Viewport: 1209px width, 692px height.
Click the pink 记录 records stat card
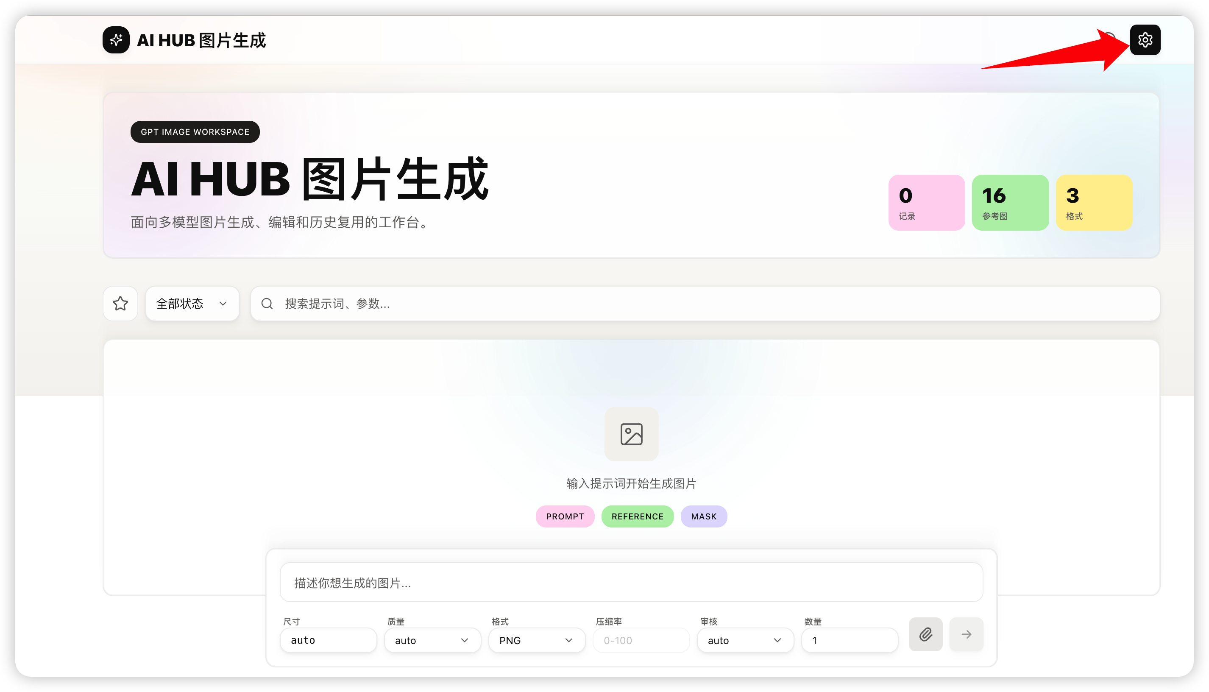[926, 202]
